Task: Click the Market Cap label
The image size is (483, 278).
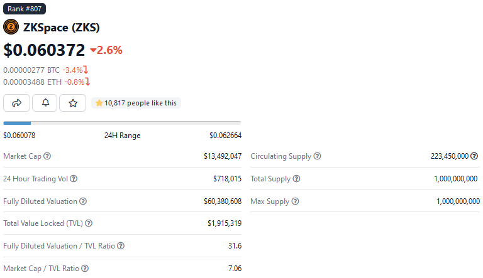Action: (x=22, y=156)
